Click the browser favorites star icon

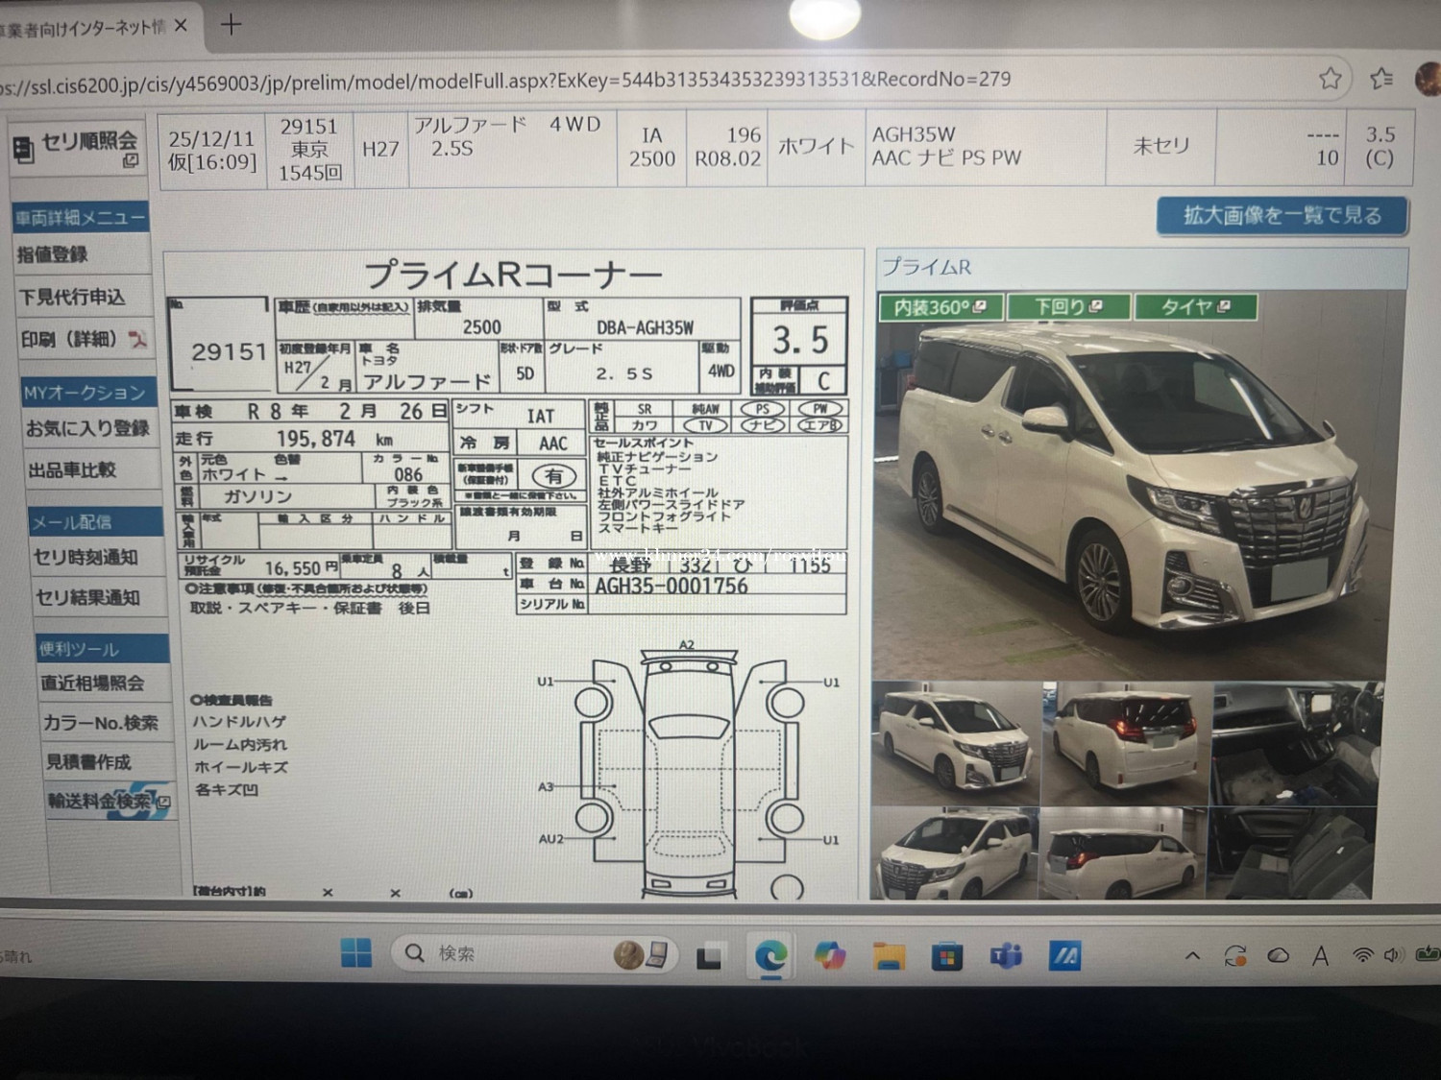pyautogui.click(x=1330, y=78)
